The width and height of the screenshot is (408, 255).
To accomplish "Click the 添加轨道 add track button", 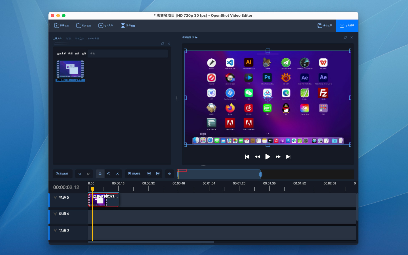I will click(x=62, y=174).
